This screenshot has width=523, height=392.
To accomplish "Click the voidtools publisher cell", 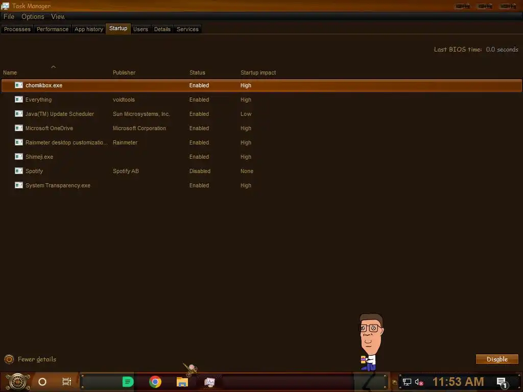I will point(124,100).
